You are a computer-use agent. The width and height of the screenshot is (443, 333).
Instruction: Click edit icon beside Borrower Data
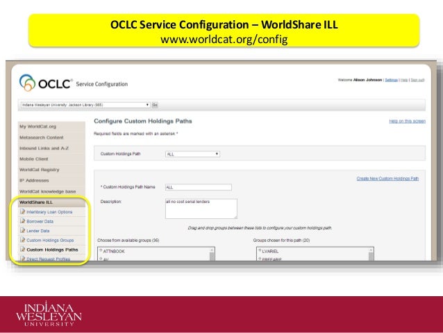click(x=23, y=221)
